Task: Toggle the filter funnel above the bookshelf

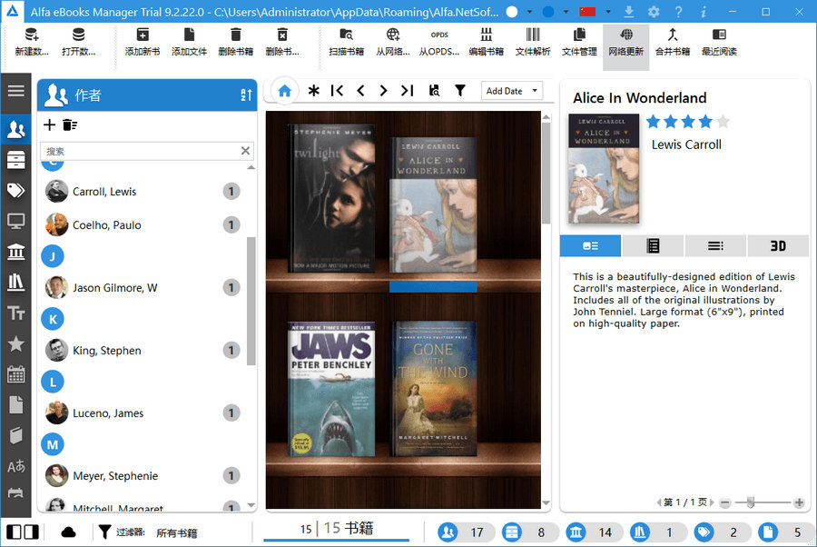Action: click(x=461, y=91)
